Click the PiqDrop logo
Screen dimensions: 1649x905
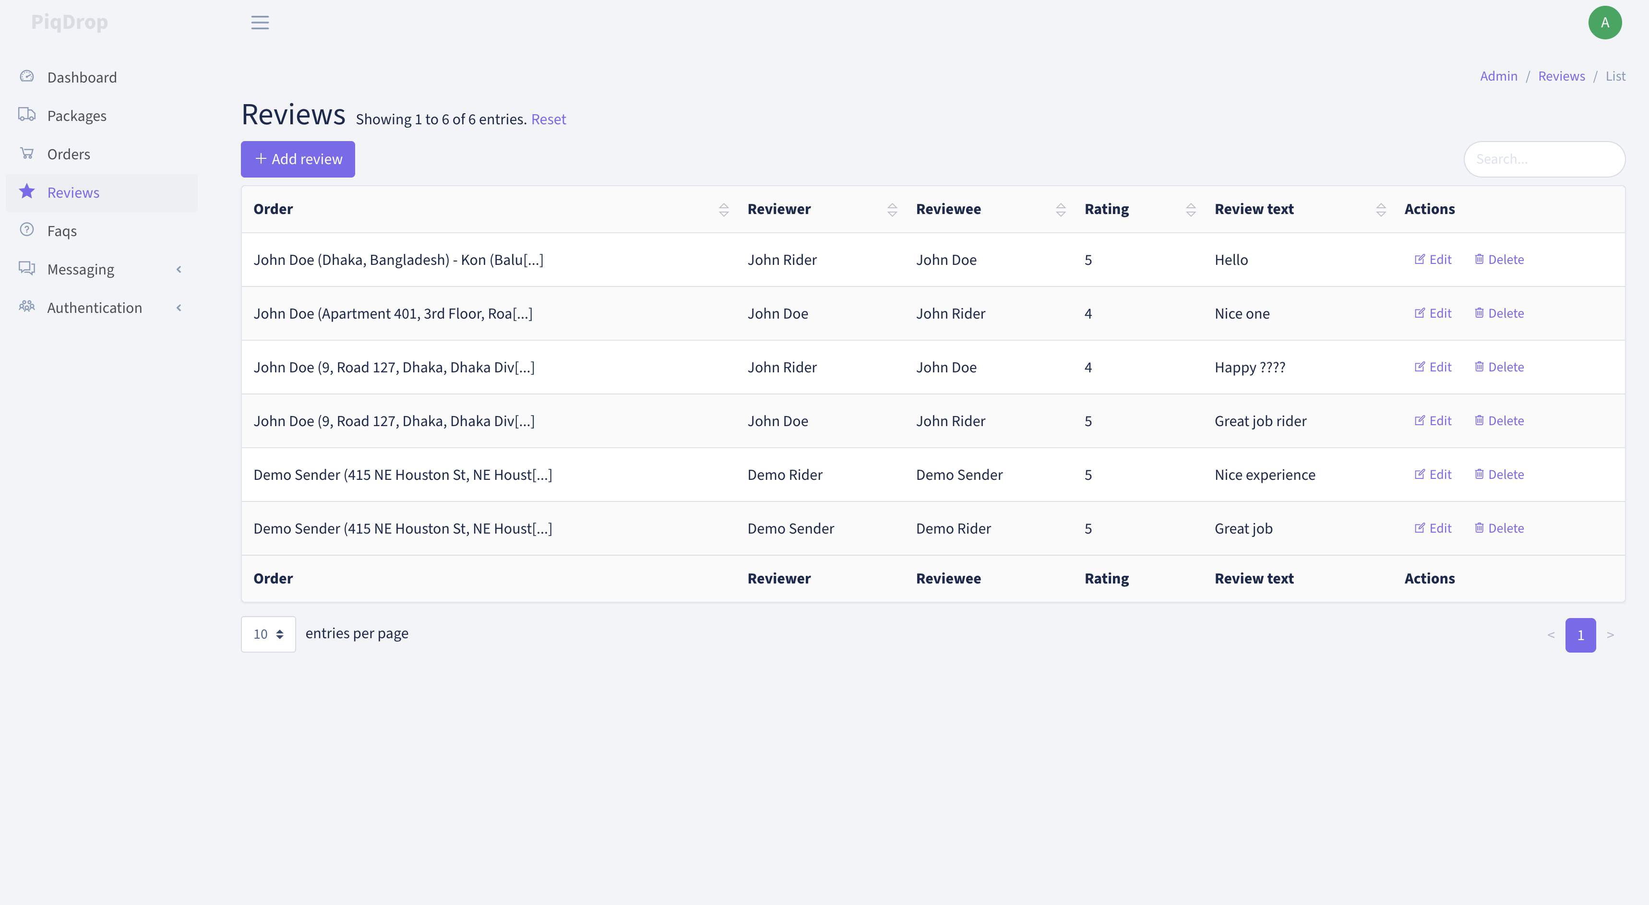(x=69, y=23)
